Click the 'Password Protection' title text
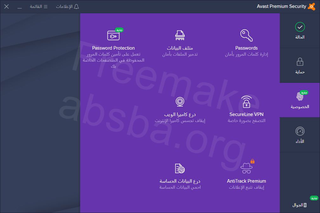 (113, 48)
